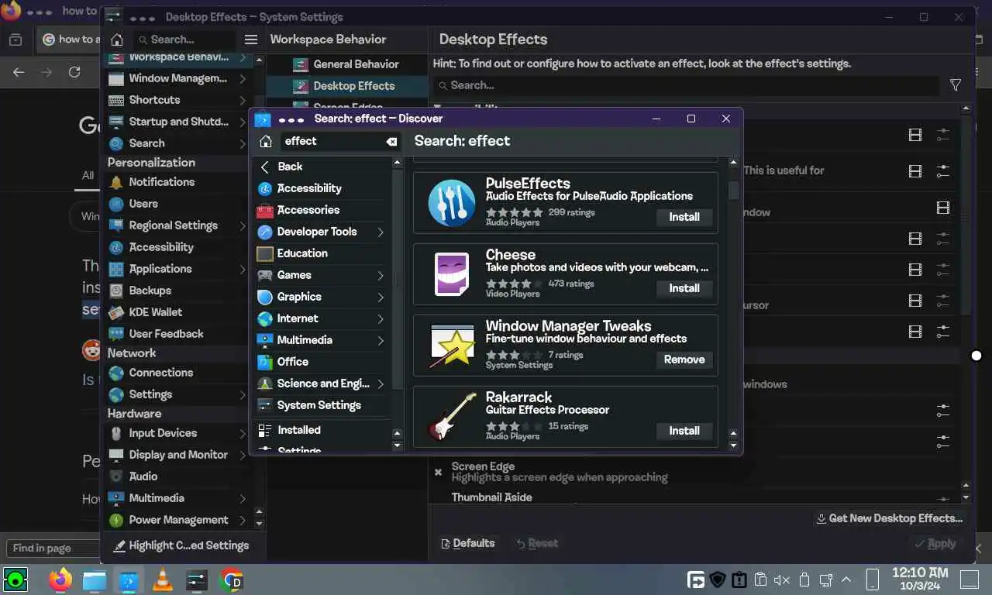This screenshot has width=992, height=595.
Task: Select Accessibility category in Discover
Action: coord(321,188)
